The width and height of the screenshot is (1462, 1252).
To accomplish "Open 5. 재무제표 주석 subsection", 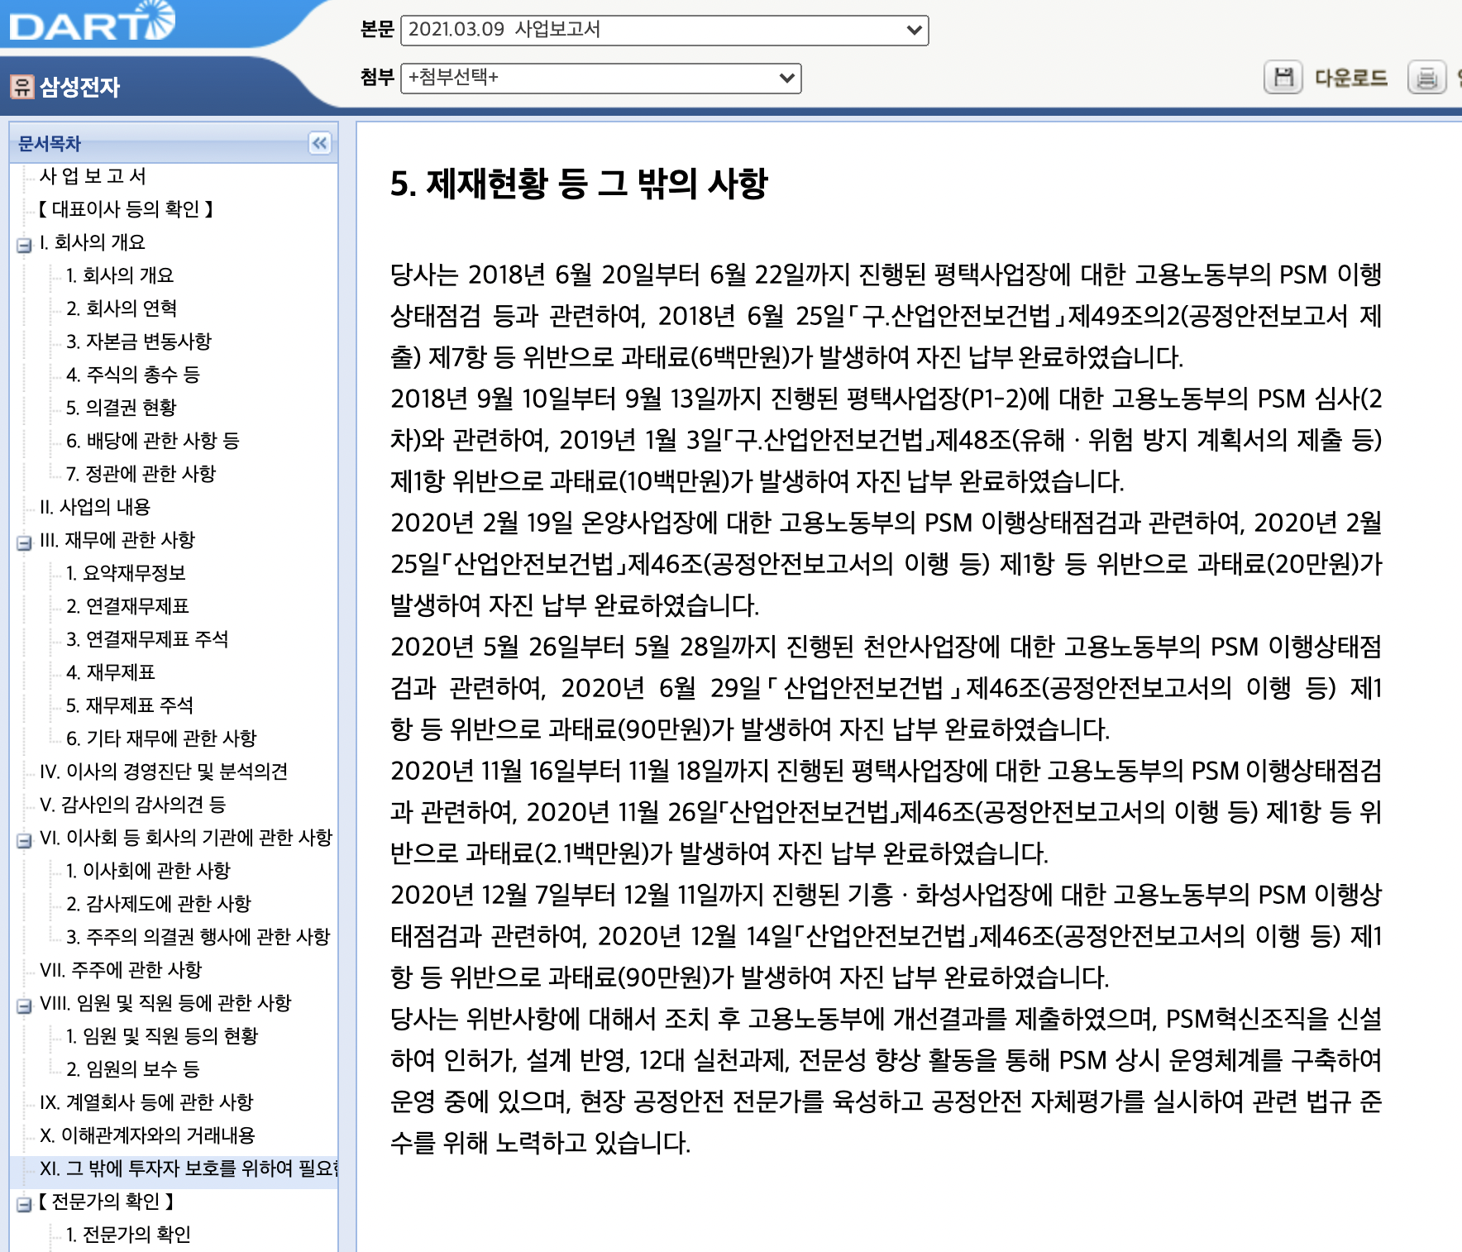I will [x=130, y=705].
